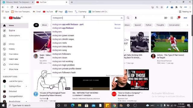
Task: Remove suggestion 'instagram app with firebase - part'
Action: 117,24
